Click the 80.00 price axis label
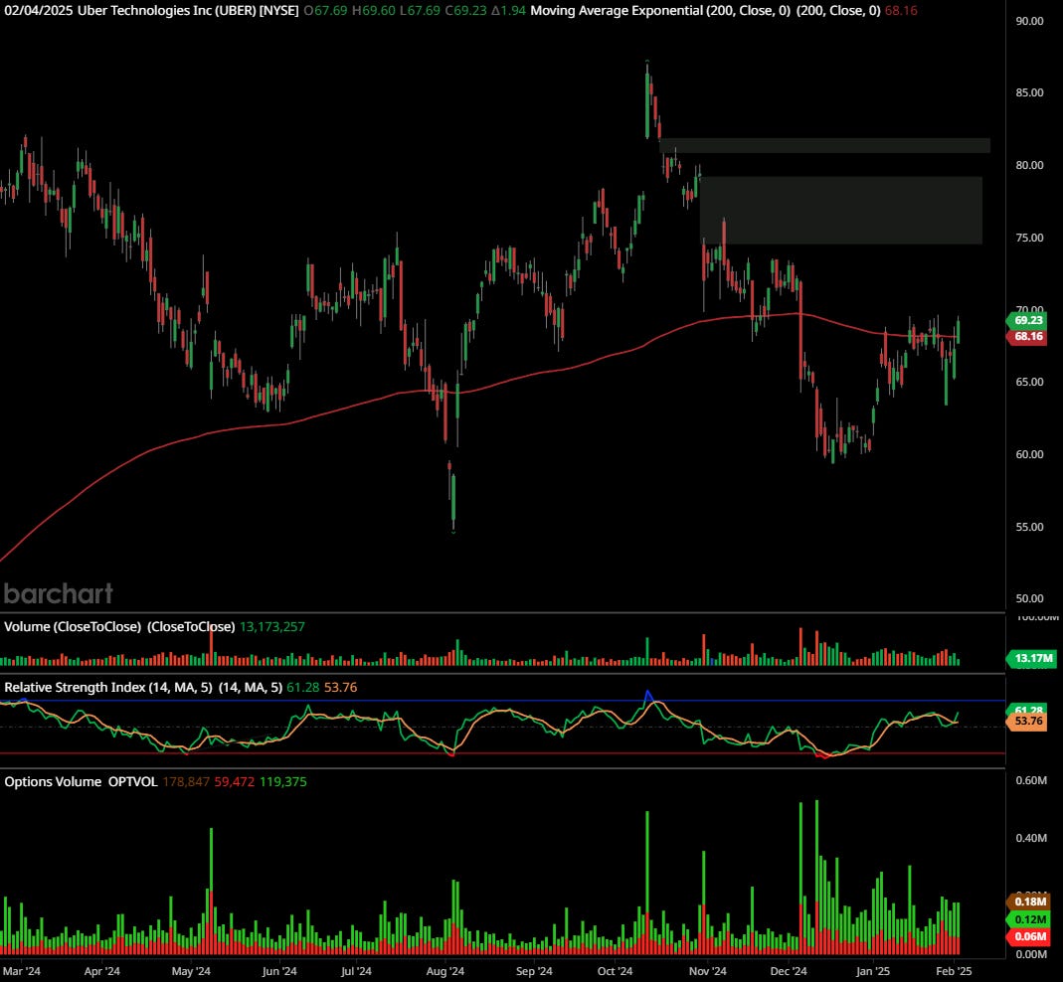Viewport: 1063px width, 982px height. pyautogui.click(x=1029, y=165)
